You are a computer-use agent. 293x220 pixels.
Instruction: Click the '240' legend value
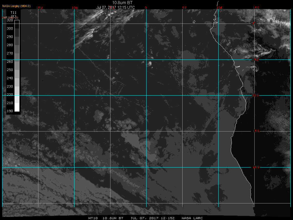click(10, 78)
